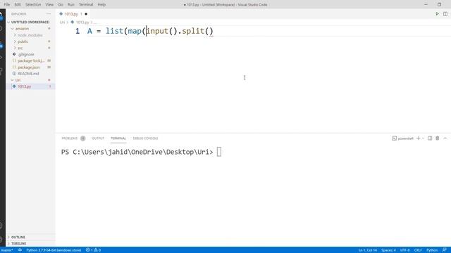Switch to the DEBUG CONSOLE tab
Viewport: 451px width, 253px height.
[145, 138]
